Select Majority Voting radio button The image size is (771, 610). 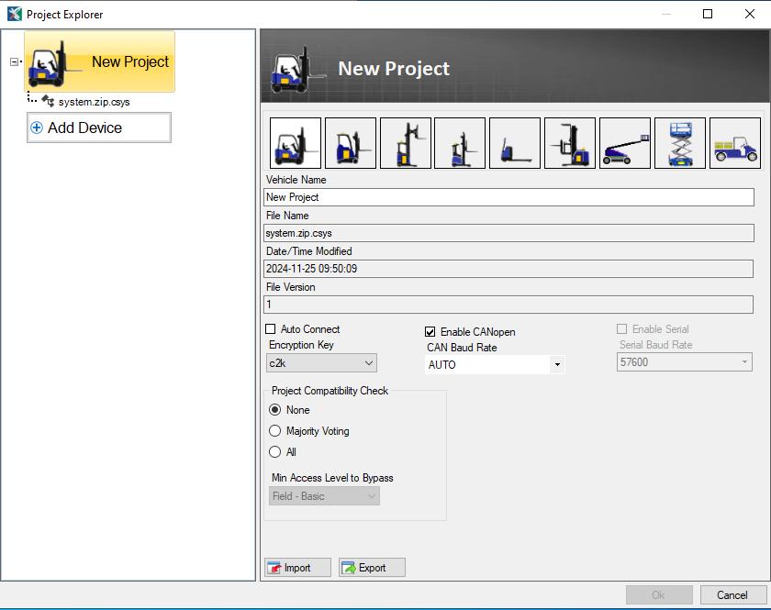274,430
